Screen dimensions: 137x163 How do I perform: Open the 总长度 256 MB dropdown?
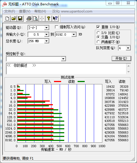(46, 41)
